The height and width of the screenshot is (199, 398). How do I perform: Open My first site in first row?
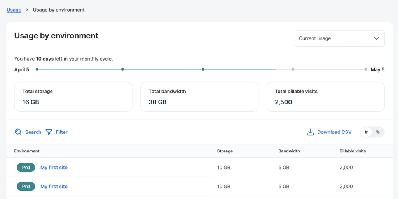click(54, 168)
